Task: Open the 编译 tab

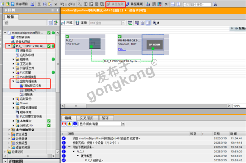Action: click(x=105, y=118)
